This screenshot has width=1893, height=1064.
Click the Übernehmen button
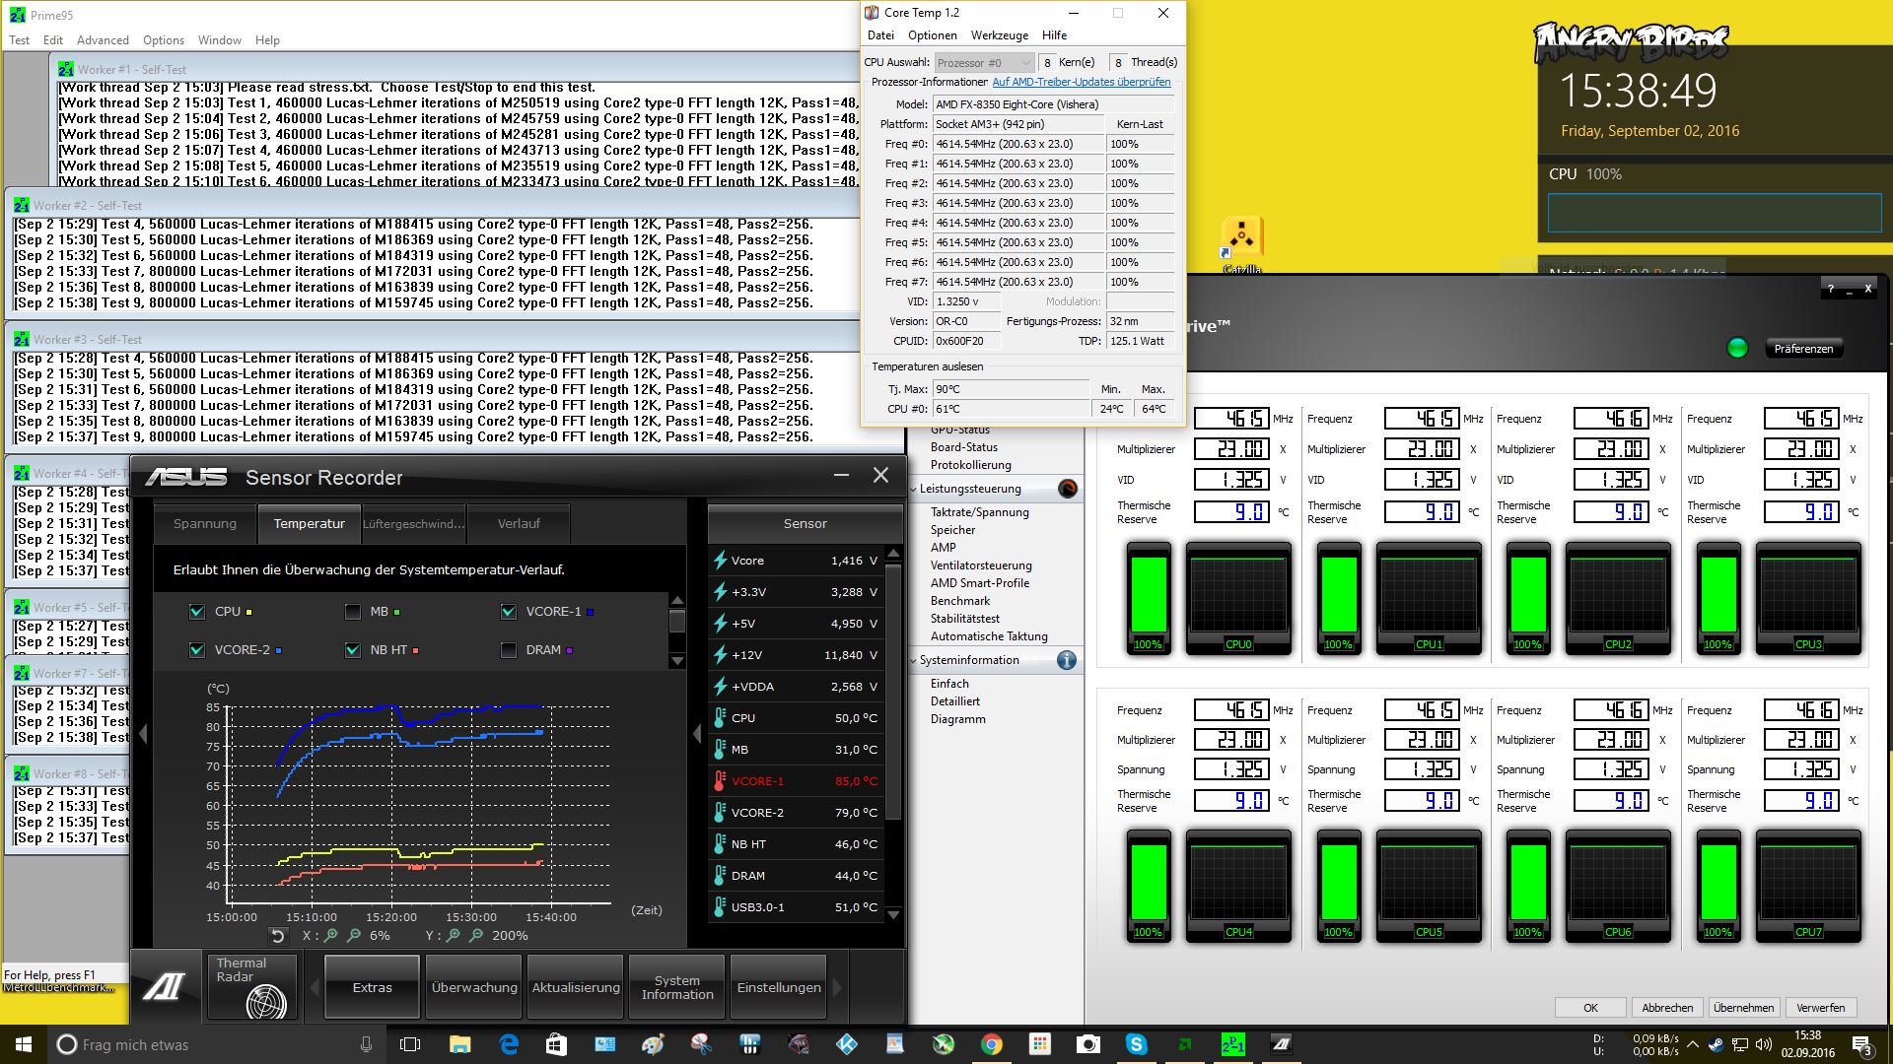coord(1743,1008)
